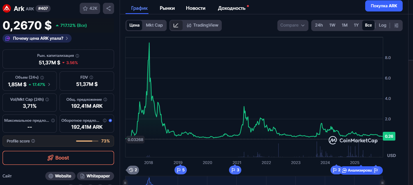Select the 1Y time range on the chart
This screenshot has height=185, width=413.
coord(356,25)
